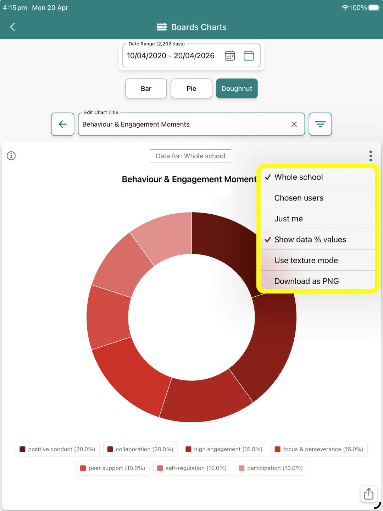
Task: Tap the wifi status icon
Action: click(345, 7)
